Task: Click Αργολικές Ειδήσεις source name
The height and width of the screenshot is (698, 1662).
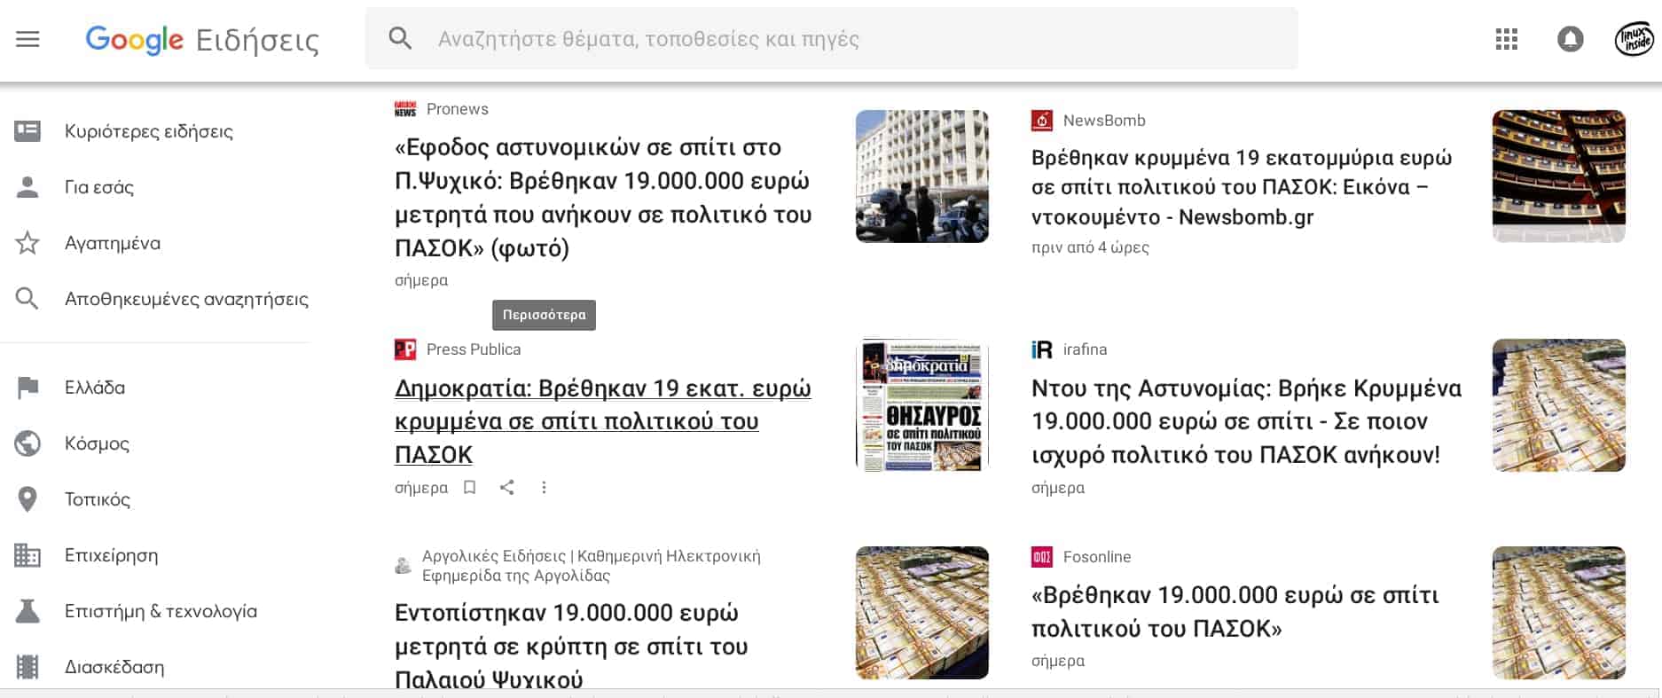Action: point(592,566)
